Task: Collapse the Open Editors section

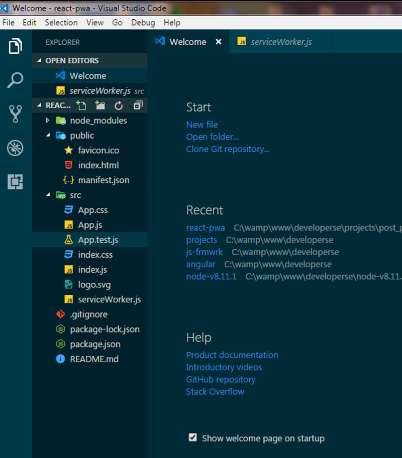Action: 39,60
